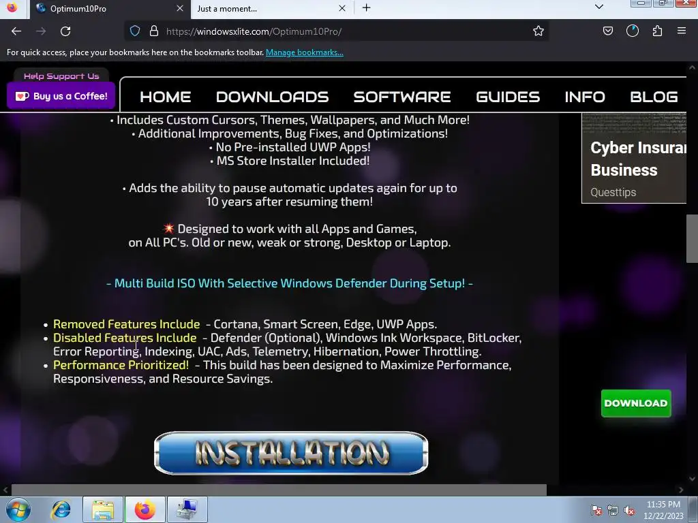The height and width of the screenshot is (523, 698).
Task: Open a new tab with plus button
Action: pos(366,8)
